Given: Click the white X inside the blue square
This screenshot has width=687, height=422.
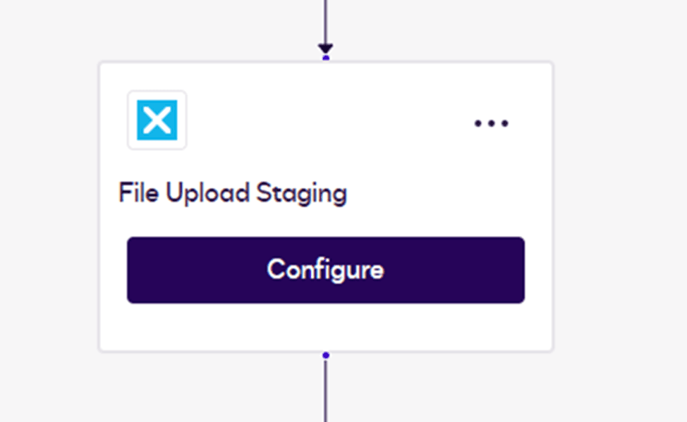Looking at the screenshot, I should 157,120.
